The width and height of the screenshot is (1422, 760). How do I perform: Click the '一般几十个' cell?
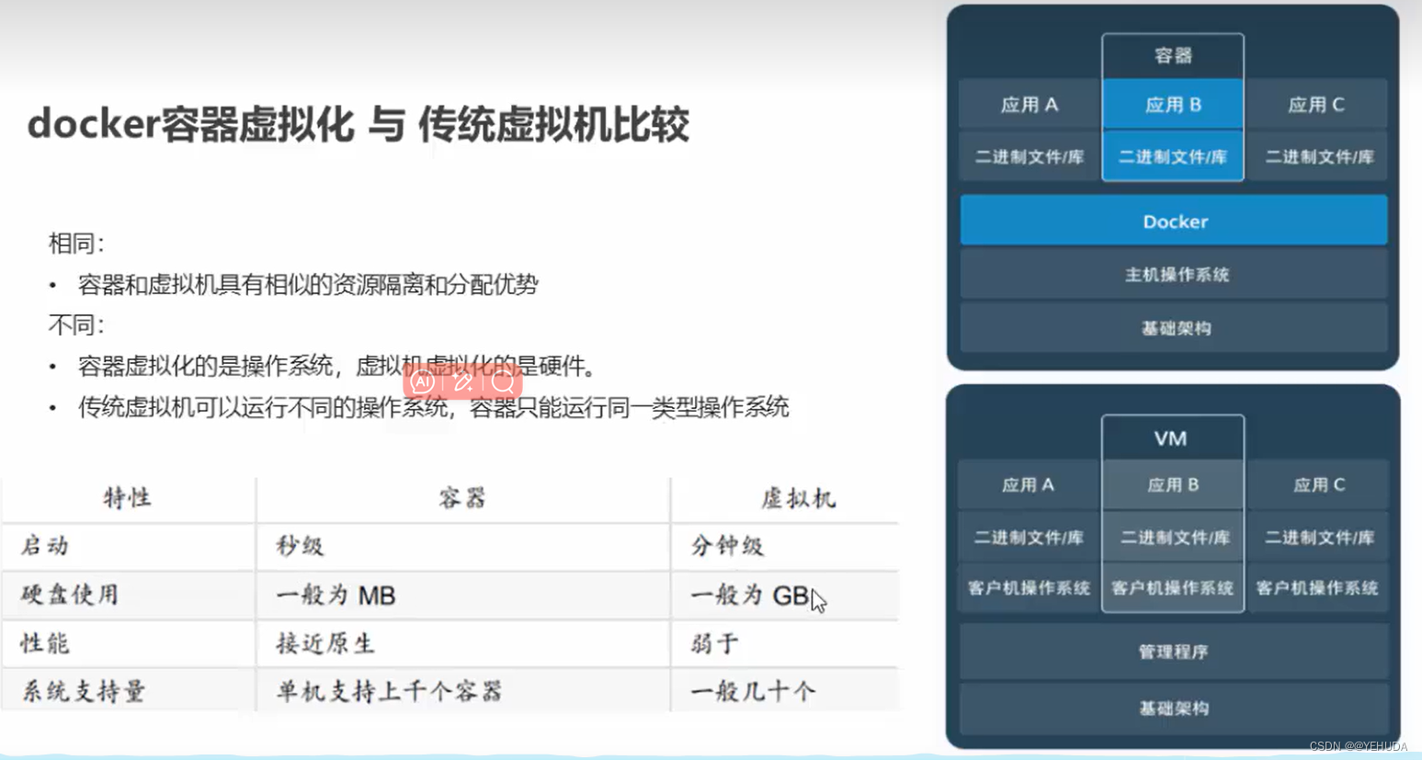(753, 691)
